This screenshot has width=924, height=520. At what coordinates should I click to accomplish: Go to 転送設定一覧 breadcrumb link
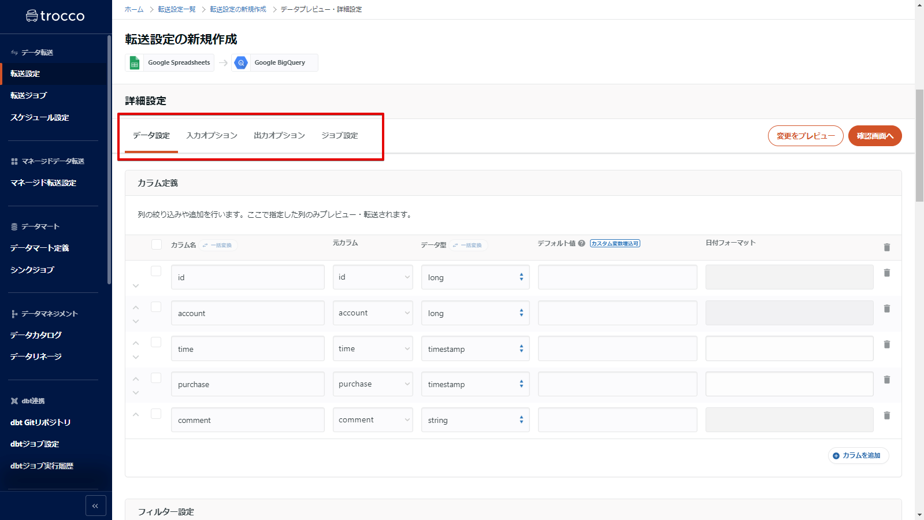pos(177,10)
